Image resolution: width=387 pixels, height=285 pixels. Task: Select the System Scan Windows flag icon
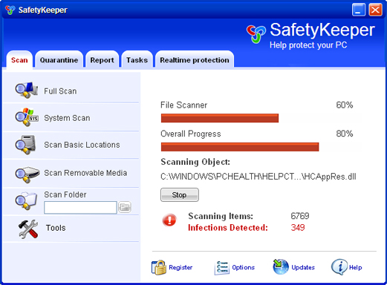[27, 117]
